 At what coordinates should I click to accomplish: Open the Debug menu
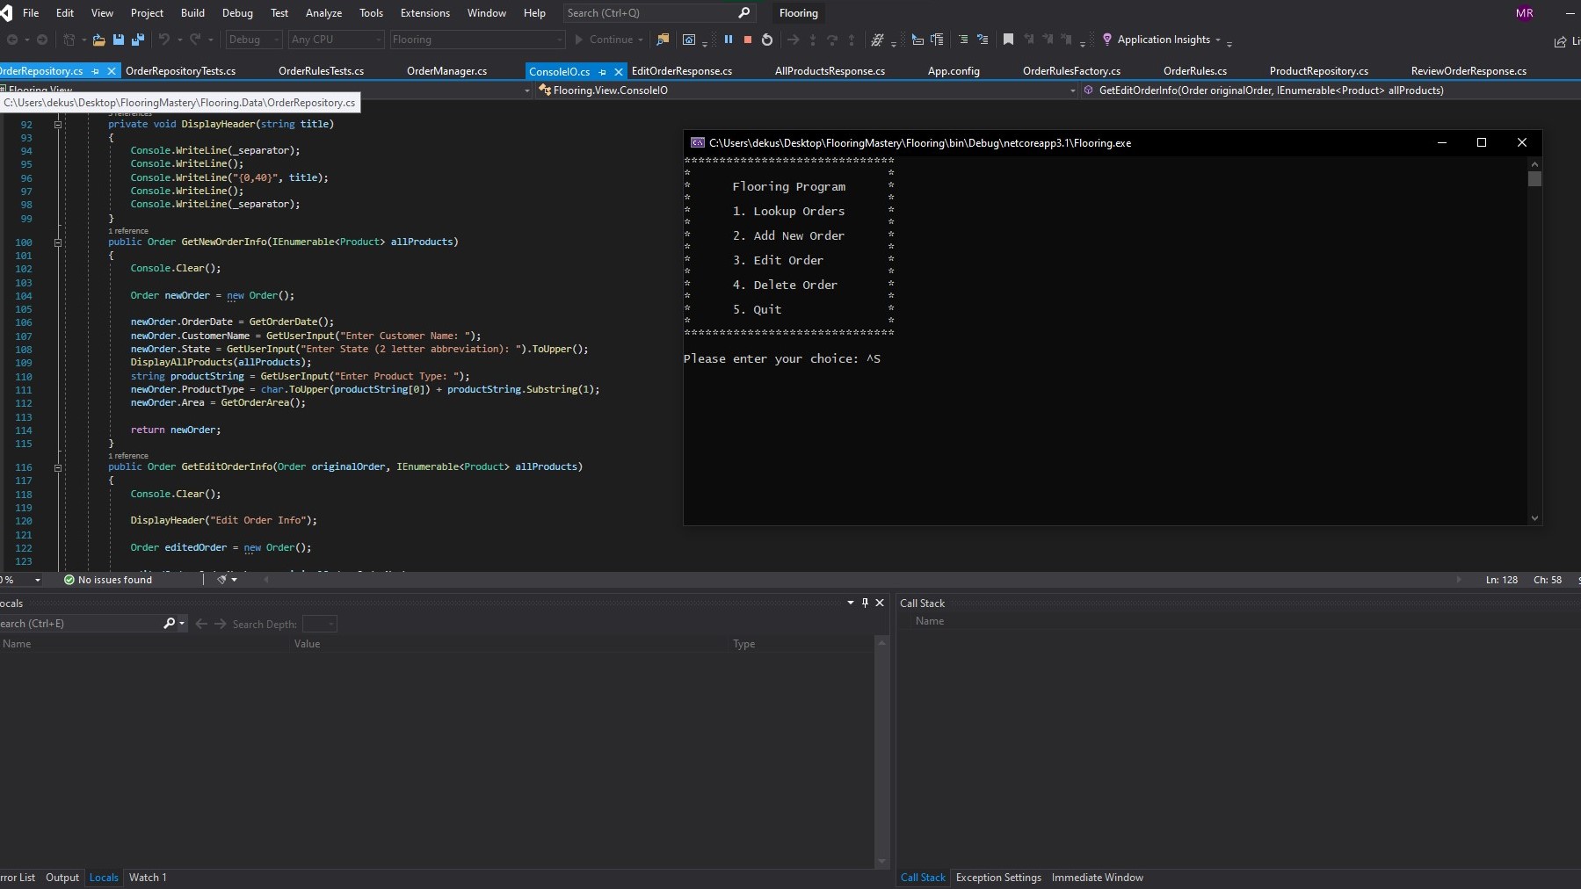coord(237,13)
